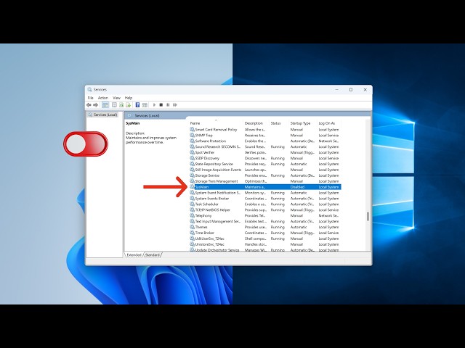465x348 pixels.
Task: Select the System Event Notification service
Action: point(218,193)
